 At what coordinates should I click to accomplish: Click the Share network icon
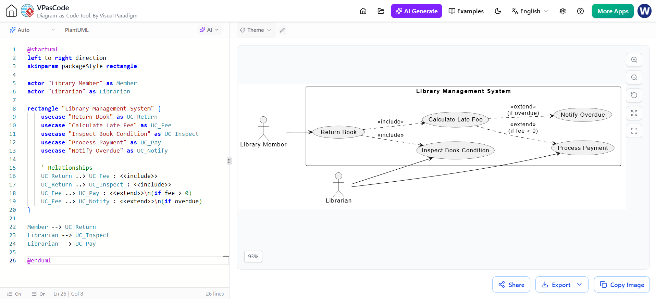(x=502, y=285)
